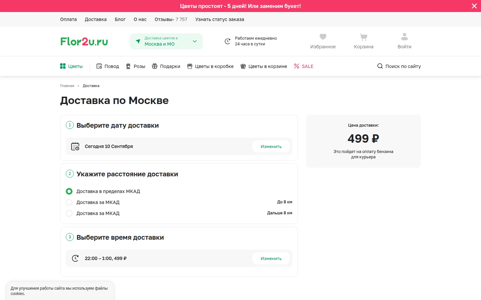
Task: Expand the delivery city dropdown chevron
Action: (x=195, y=41)
